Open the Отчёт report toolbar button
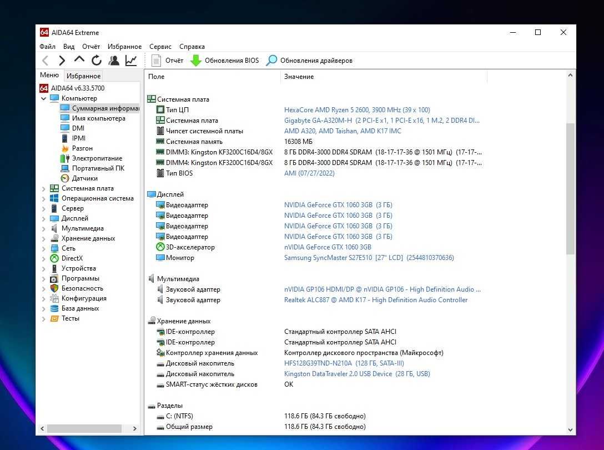This screenshot has height=450, width=604. pos(167,61)
